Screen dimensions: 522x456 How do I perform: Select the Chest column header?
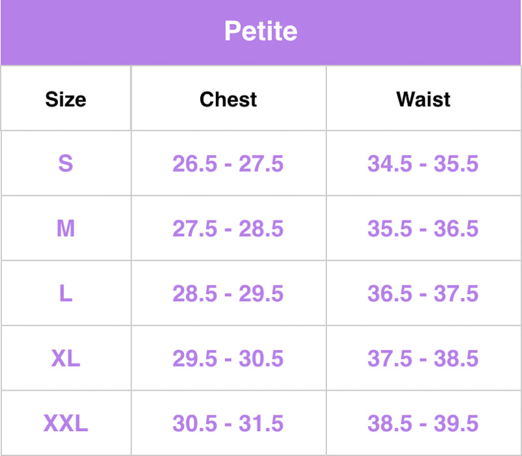pyautogui.click(x=228, y=99)
